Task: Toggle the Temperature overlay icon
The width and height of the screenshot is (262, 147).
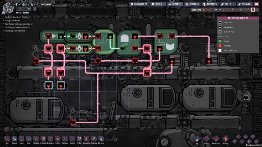Action: click(212, 10)
